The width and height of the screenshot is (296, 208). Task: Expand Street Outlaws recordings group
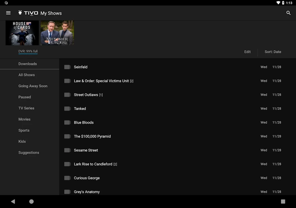88,95
